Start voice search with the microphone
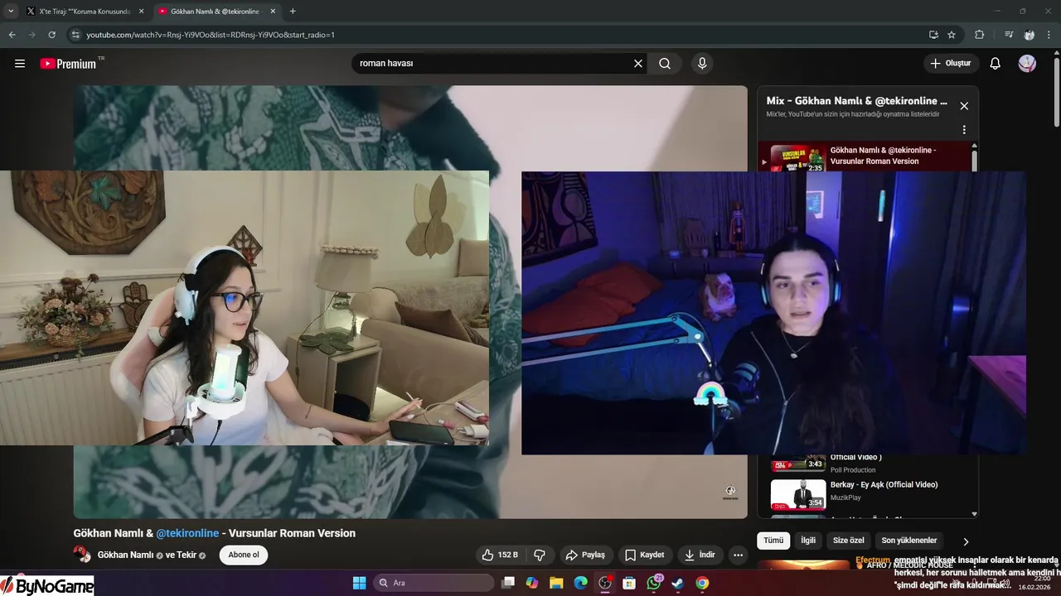The width and height of the screenshot is (1061, 596). (x=702, y=64)
